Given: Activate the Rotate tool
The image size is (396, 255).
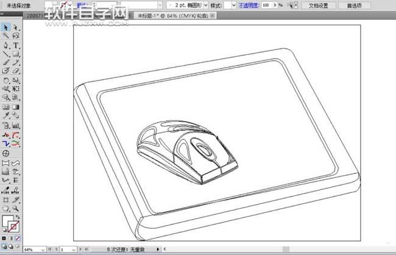Looking at the screenshot, I should pyautogui.click(x=5, y=80).
